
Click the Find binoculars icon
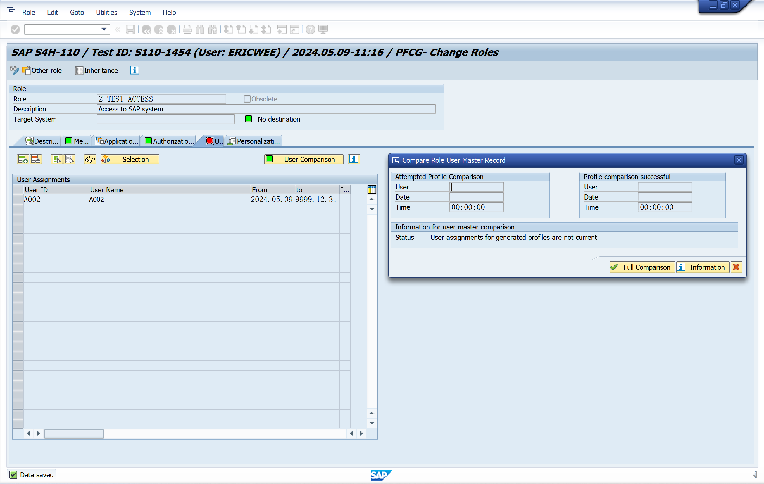click(200, 30)
